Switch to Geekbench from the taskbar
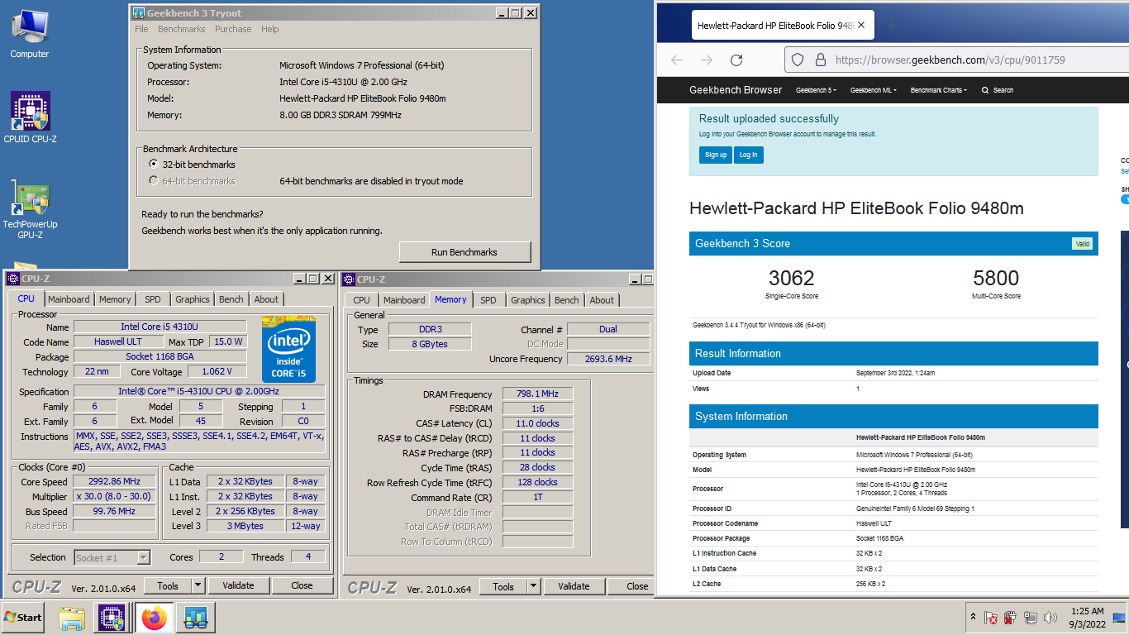This screenshot has height=635, width=1129. (x=196, y=618)
